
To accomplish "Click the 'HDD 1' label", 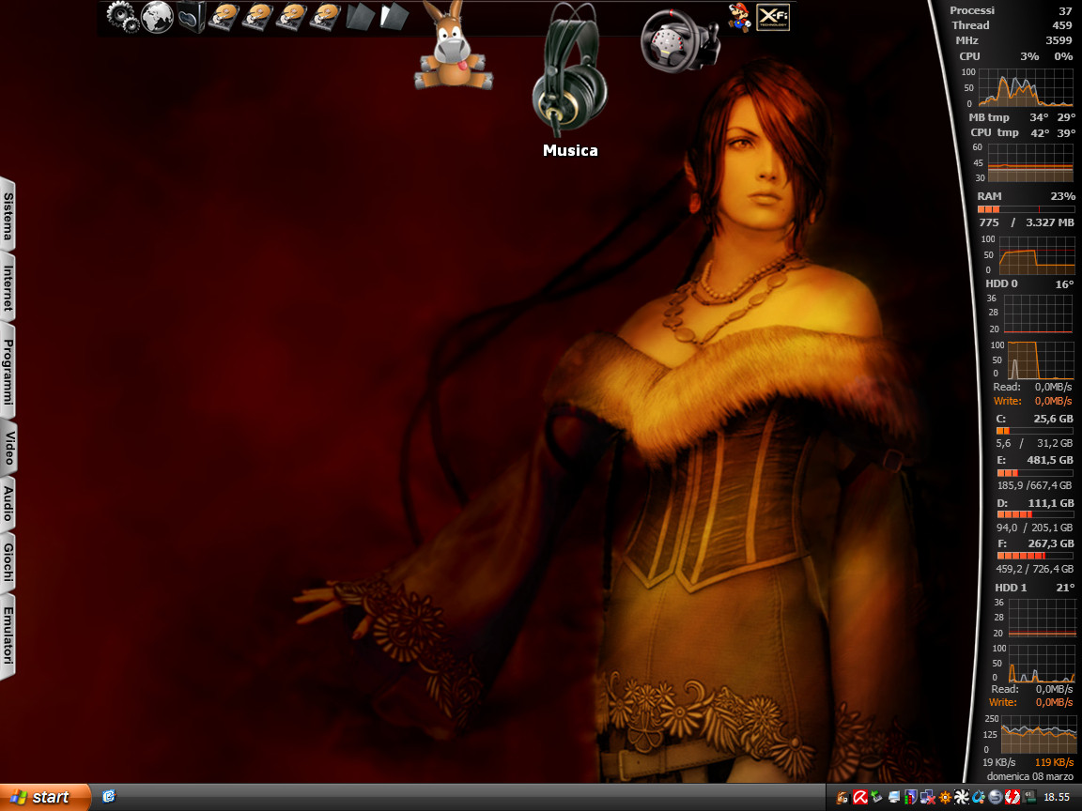I will 1011,588.
